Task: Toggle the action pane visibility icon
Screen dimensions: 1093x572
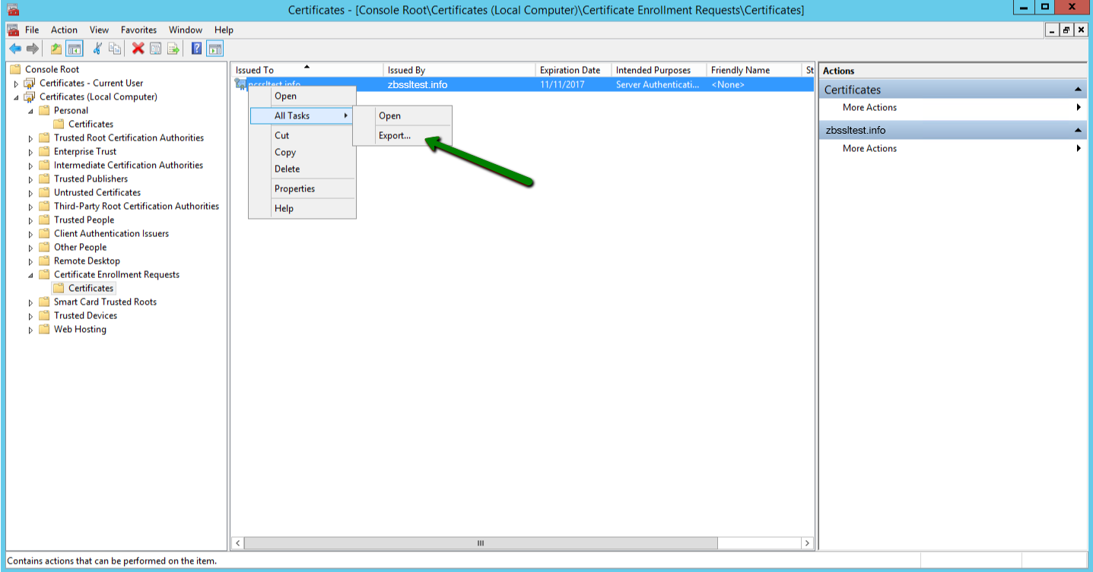Action: [215, 48]
